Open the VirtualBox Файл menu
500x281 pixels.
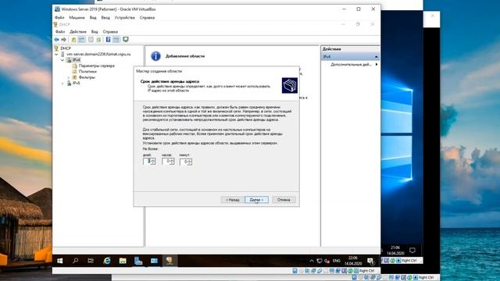point(59,17)
